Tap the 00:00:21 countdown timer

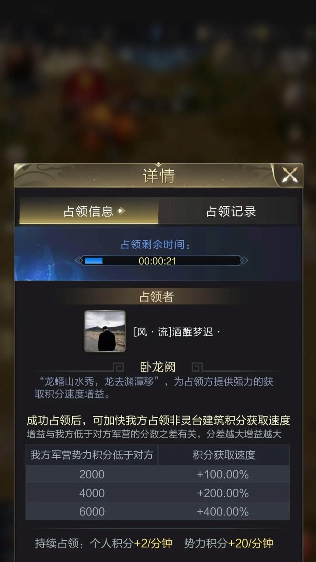click(157, 261)
